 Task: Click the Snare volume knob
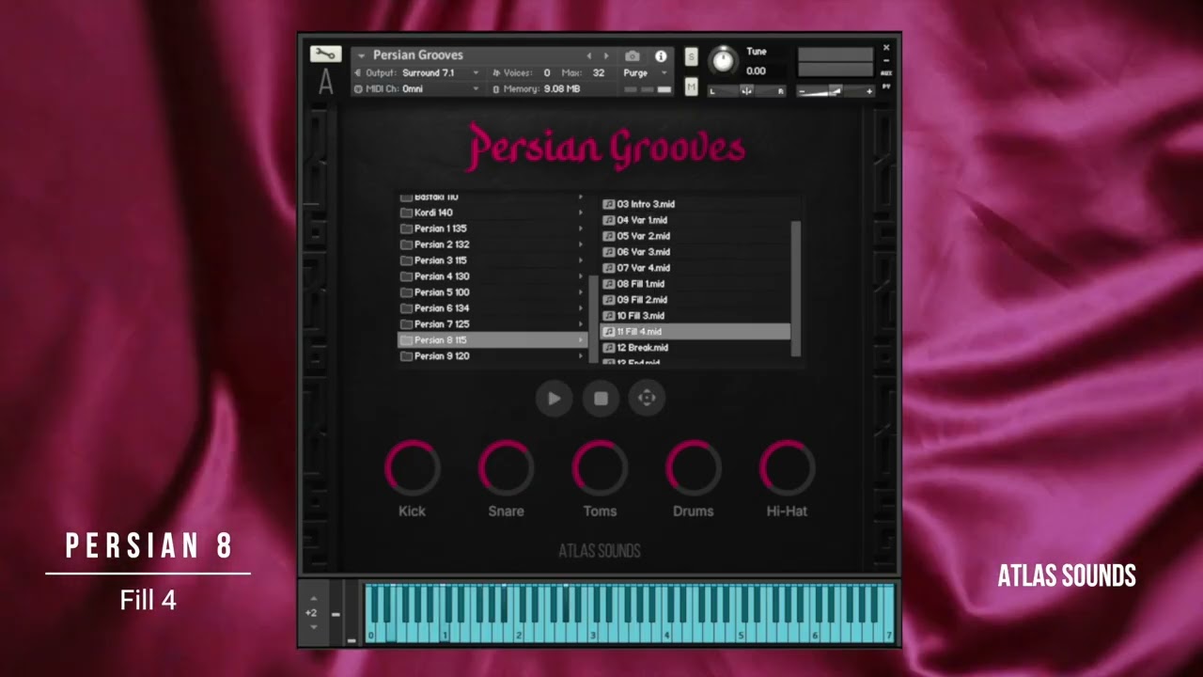point(506,467)
